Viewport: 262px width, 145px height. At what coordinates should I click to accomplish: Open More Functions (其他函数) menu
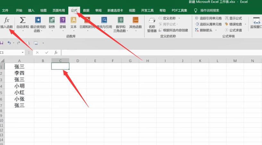[135, 24]
